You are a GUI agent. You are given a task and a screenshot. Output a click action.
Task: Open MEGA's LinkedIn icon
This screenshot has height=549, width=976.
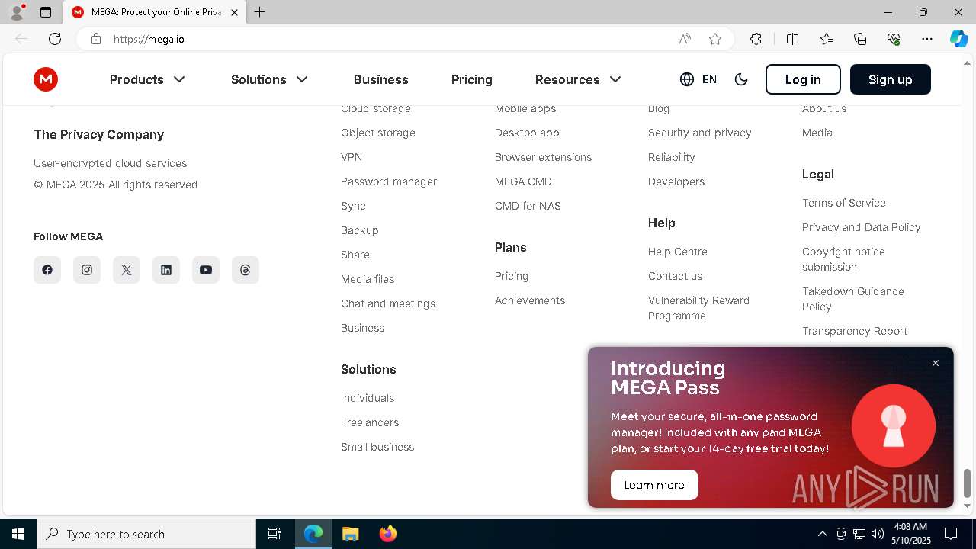tap(166, 270)
